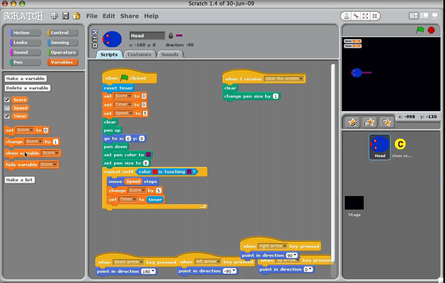Switch to the Costumes tab

(x=139, y=55)
